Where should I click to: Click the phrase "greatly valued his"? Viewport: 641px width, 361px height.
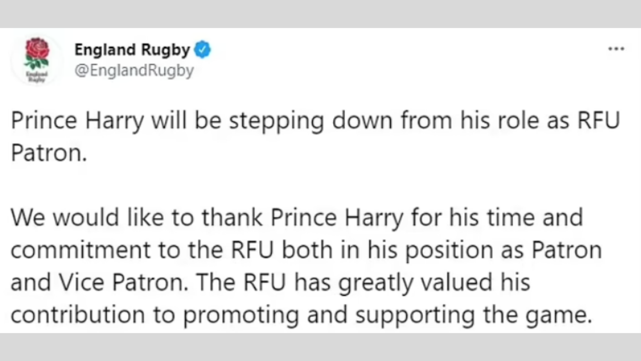pyautogui.click(x=434, y=282)
